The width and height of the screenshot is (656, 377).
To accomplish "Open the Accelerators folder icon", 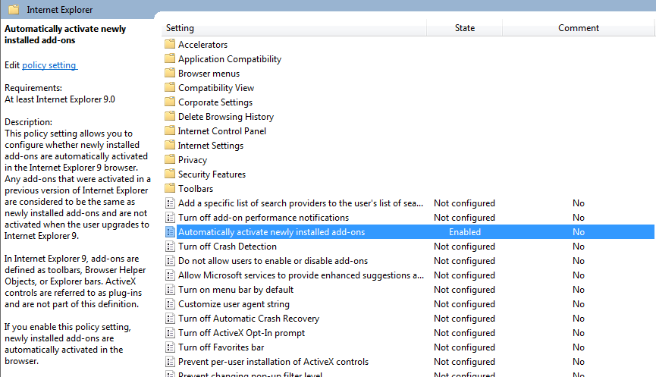I will click(x=170, y=44).
